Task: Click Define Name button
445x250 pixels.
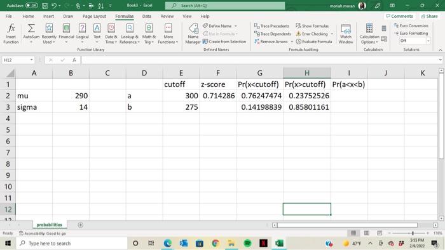Action: tap(217, 26)
